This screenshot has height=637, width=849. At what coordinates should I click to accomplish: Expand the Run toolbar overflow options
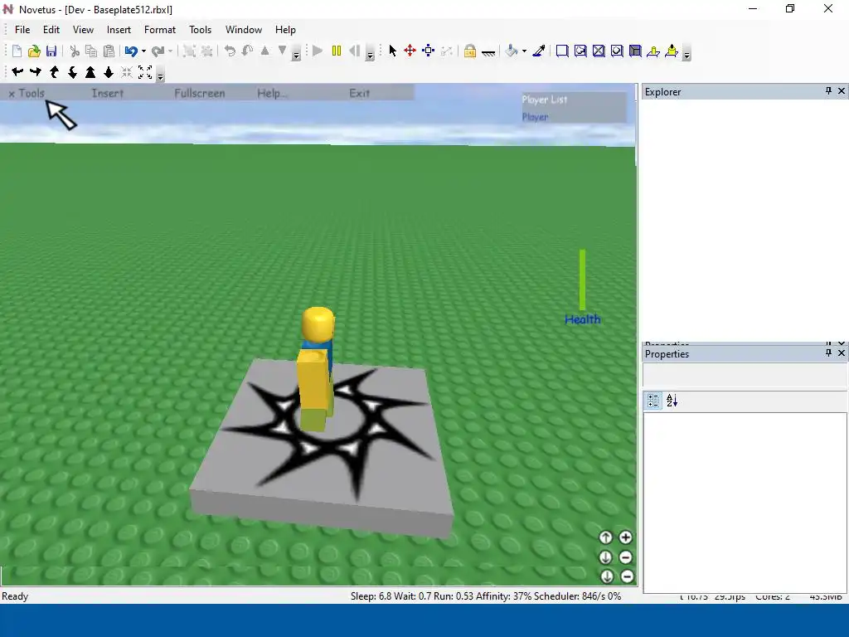coord(371,55)
